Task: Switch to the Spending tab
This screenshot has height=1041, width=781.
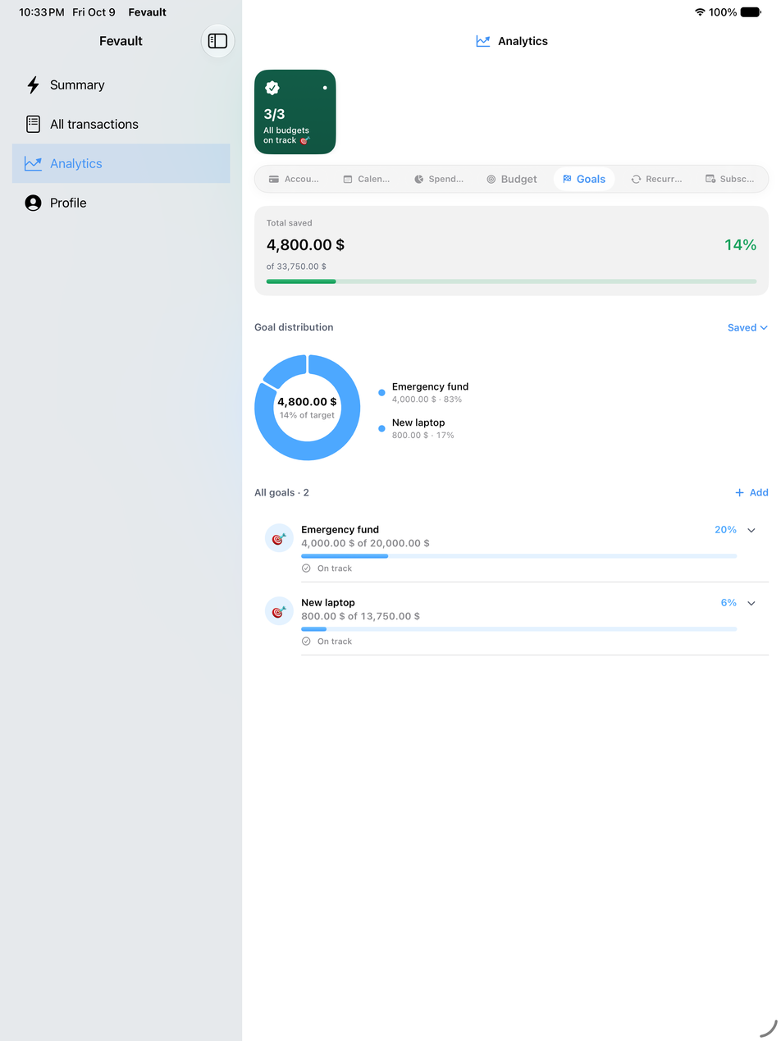Action: [x=439, y=179]
